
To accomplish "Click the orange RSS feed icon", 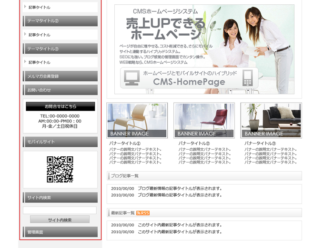I will 143,213.
